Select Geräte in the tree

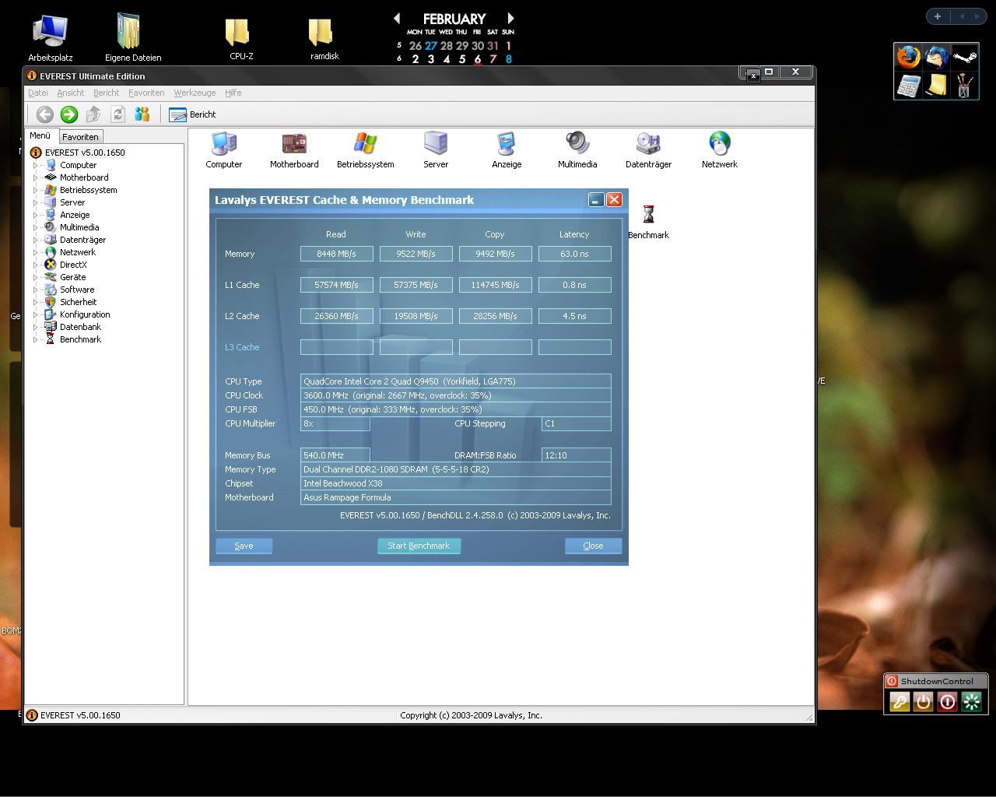(x=72, y=277)
